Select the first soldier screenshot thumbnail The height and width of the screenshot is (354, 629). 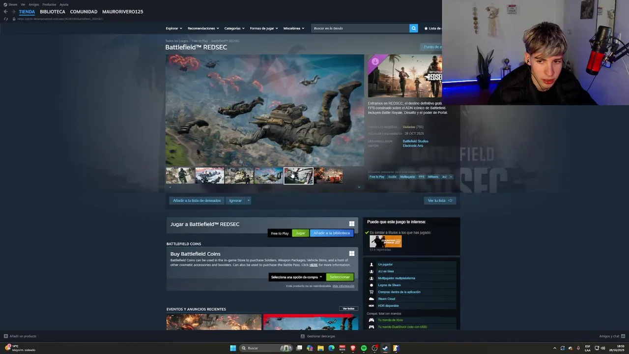(180, 176)
